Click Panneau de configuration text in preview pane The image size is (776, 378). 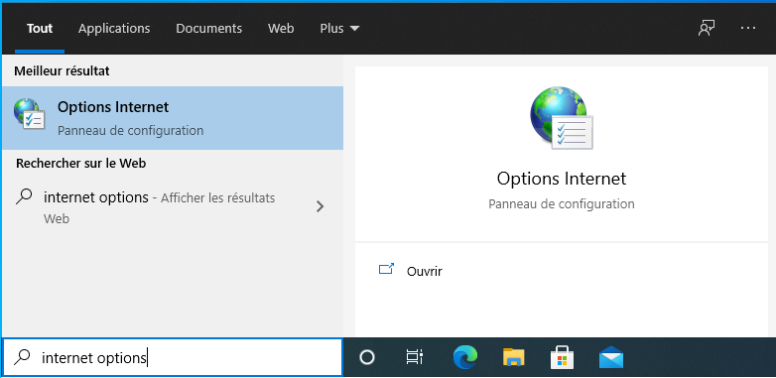pyautogui.click(x=562, y=203)
